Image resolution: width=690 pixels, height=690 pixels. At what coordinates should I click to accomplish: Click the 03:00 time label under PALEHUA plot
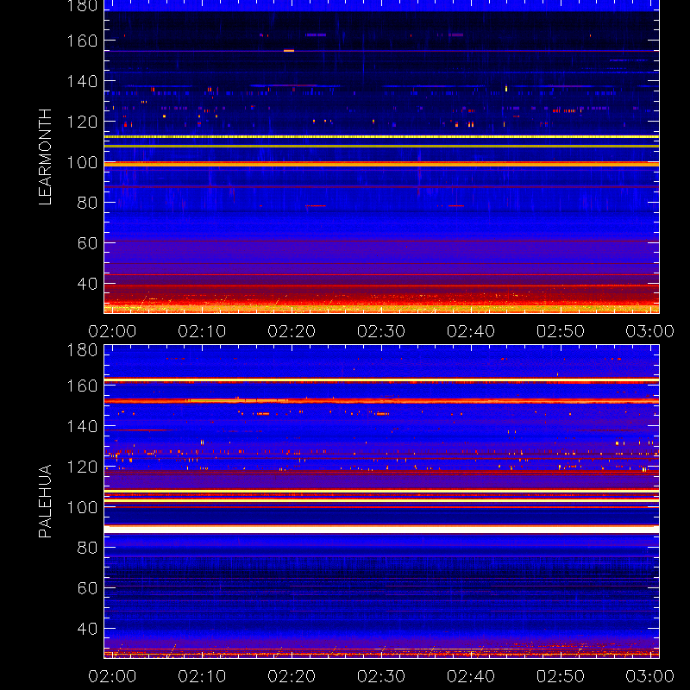pyautogui.click(x=650, y=676)
